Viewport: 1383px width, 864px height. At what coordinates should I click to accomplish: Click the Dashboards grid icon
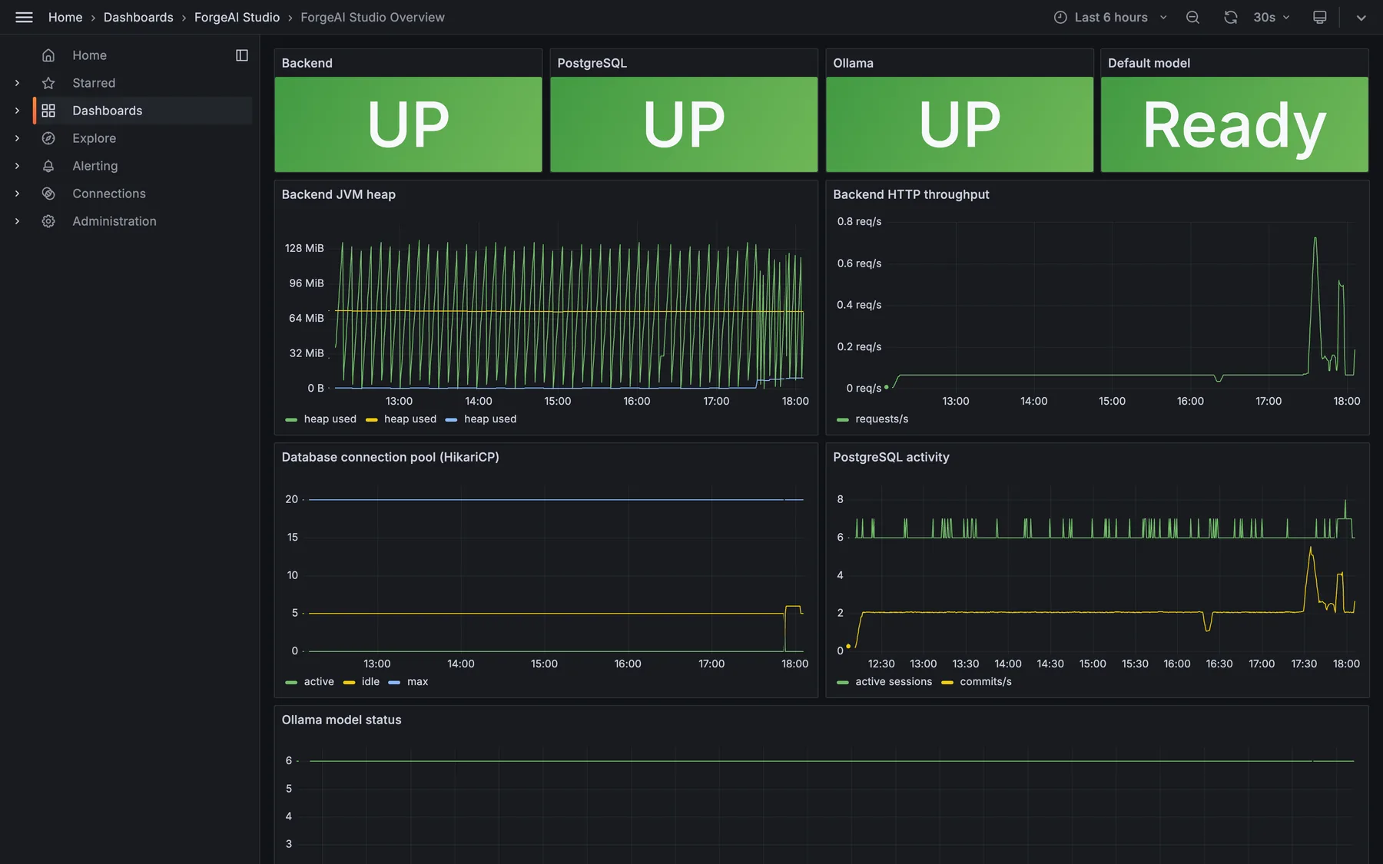point(48,111)
